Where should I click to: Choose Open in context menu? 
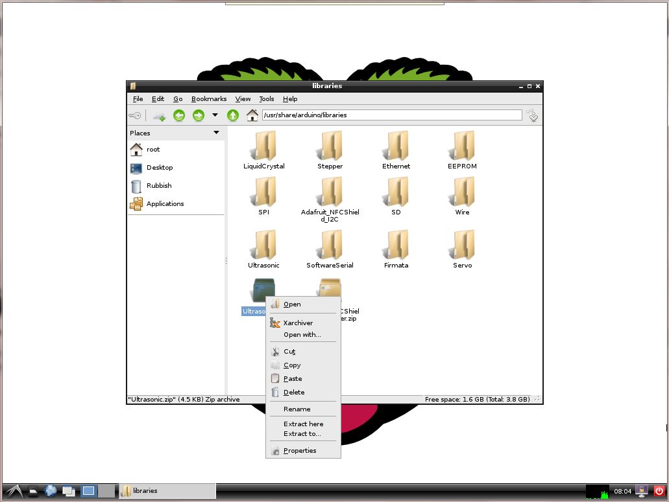coord(303,304)
